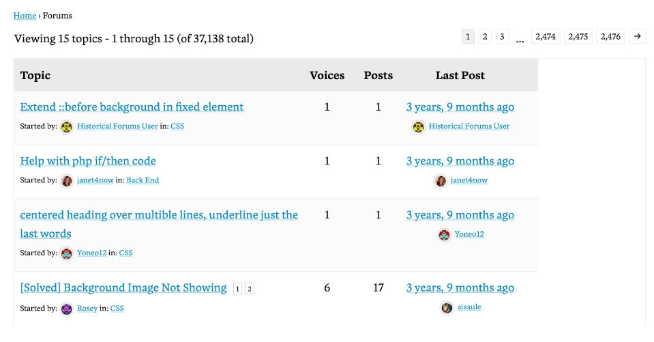Open '[Solved] Background Image Not Showing' topic
This screenshot has height=342, width=654.
tap(123, 288)
